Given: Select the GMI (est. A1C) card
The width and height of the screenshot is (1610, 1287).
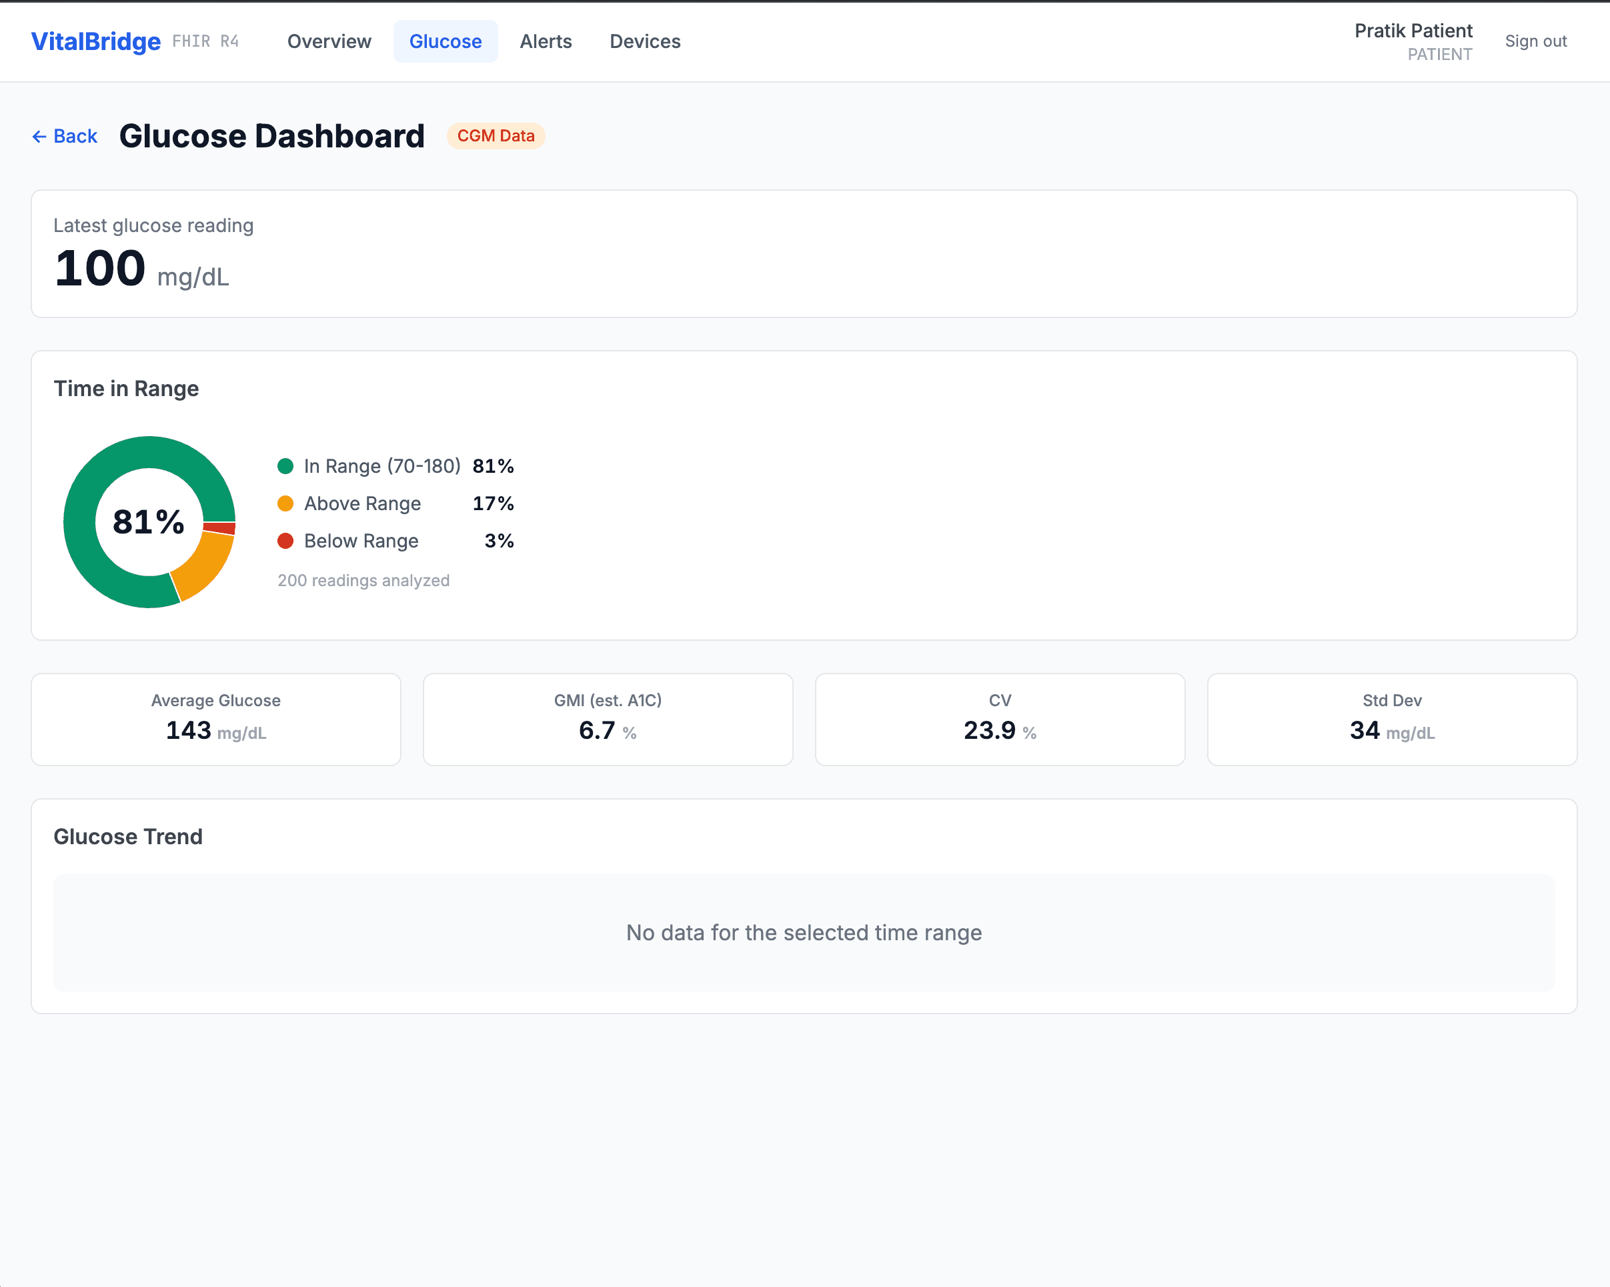Looking at the screenshot, I should click(x=608, y=720).
